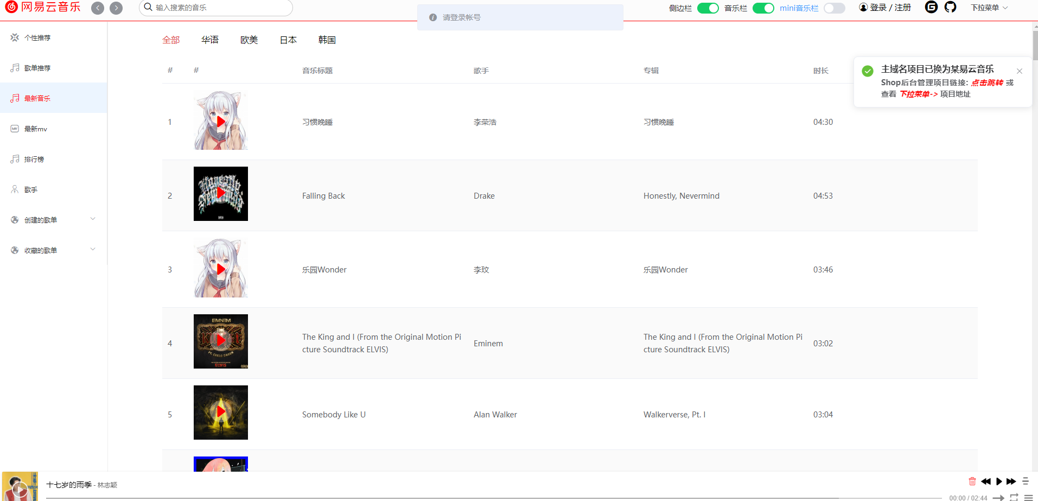1038x501 pixels.
Task: Click the user avatar icon beside 登录
Action: coord(863,8)
